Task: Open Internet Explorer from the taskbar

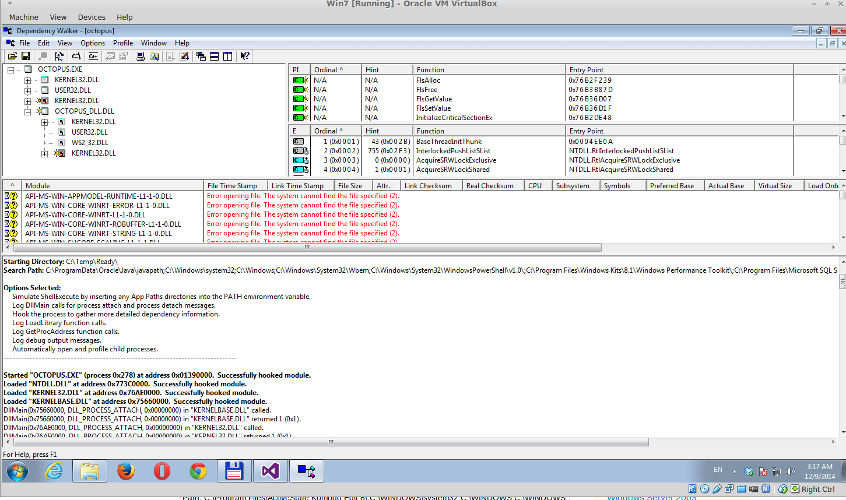Action: point(54,471)
